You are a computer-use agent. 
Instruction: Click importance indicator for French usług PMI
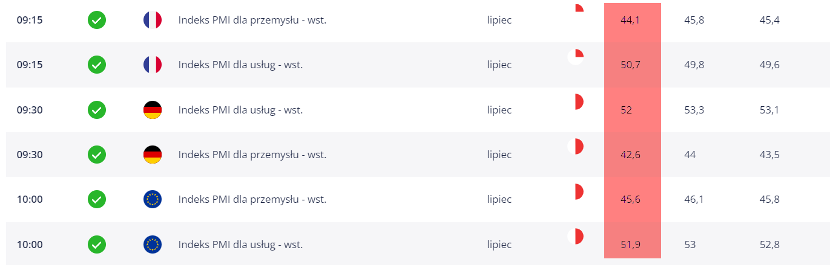click(575, 57)
